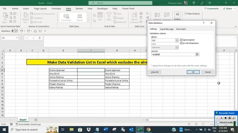Screen dimensions: 238x133
Task: Toggle AutoSave switch
Action: coord(15,31)
